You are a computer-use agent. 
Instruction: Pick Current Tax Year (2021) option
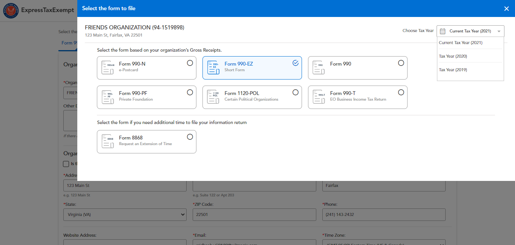460,43
